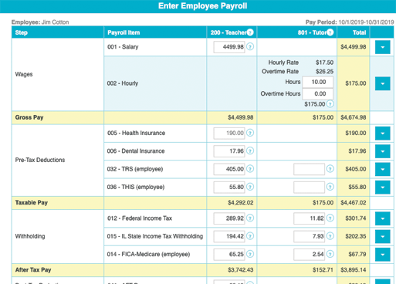The width and height of the screenshot is (396, 284).
Task: Click the Pre-Tax Deductions step label
Action: pyautogui.click(x=40, y=160)
